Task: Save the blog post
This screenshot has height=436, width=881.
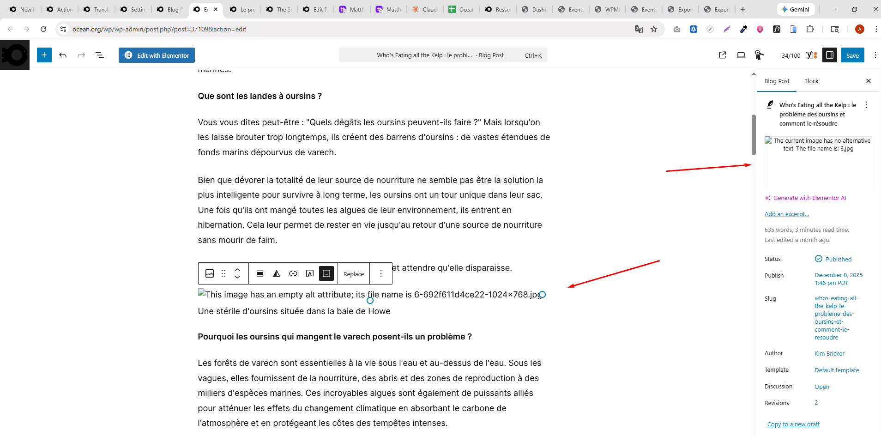Action: 852,55
